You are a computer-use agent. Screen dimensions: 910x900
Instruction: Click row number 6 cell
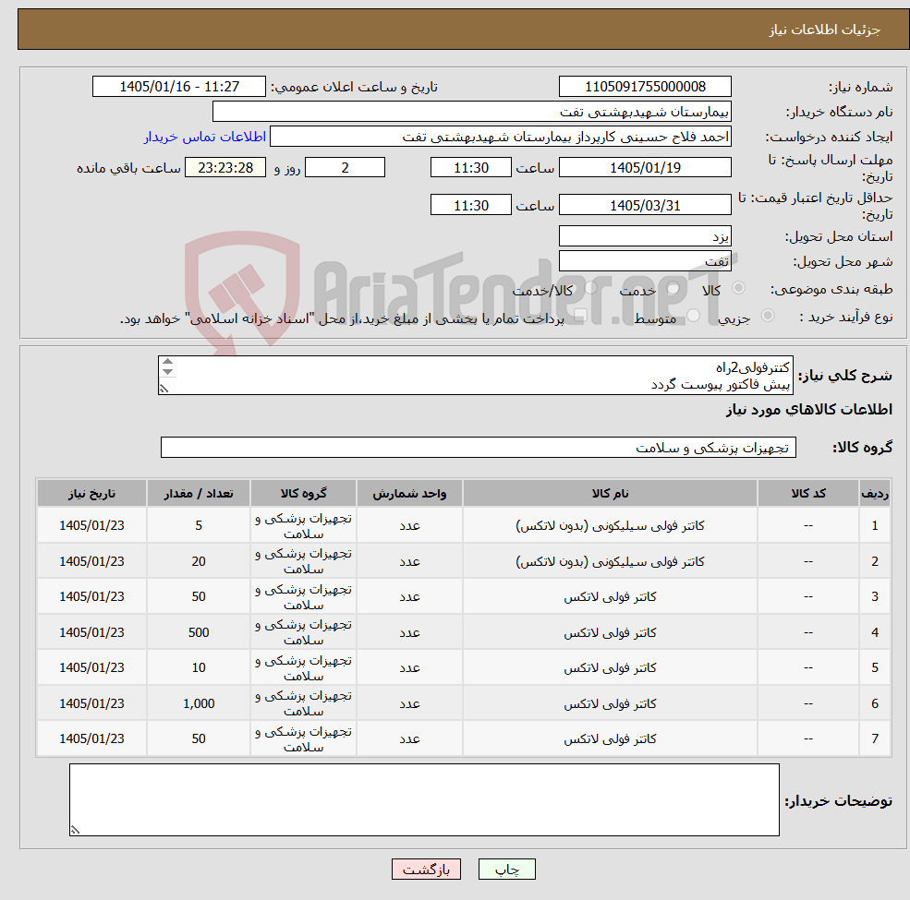coord(875,703)
